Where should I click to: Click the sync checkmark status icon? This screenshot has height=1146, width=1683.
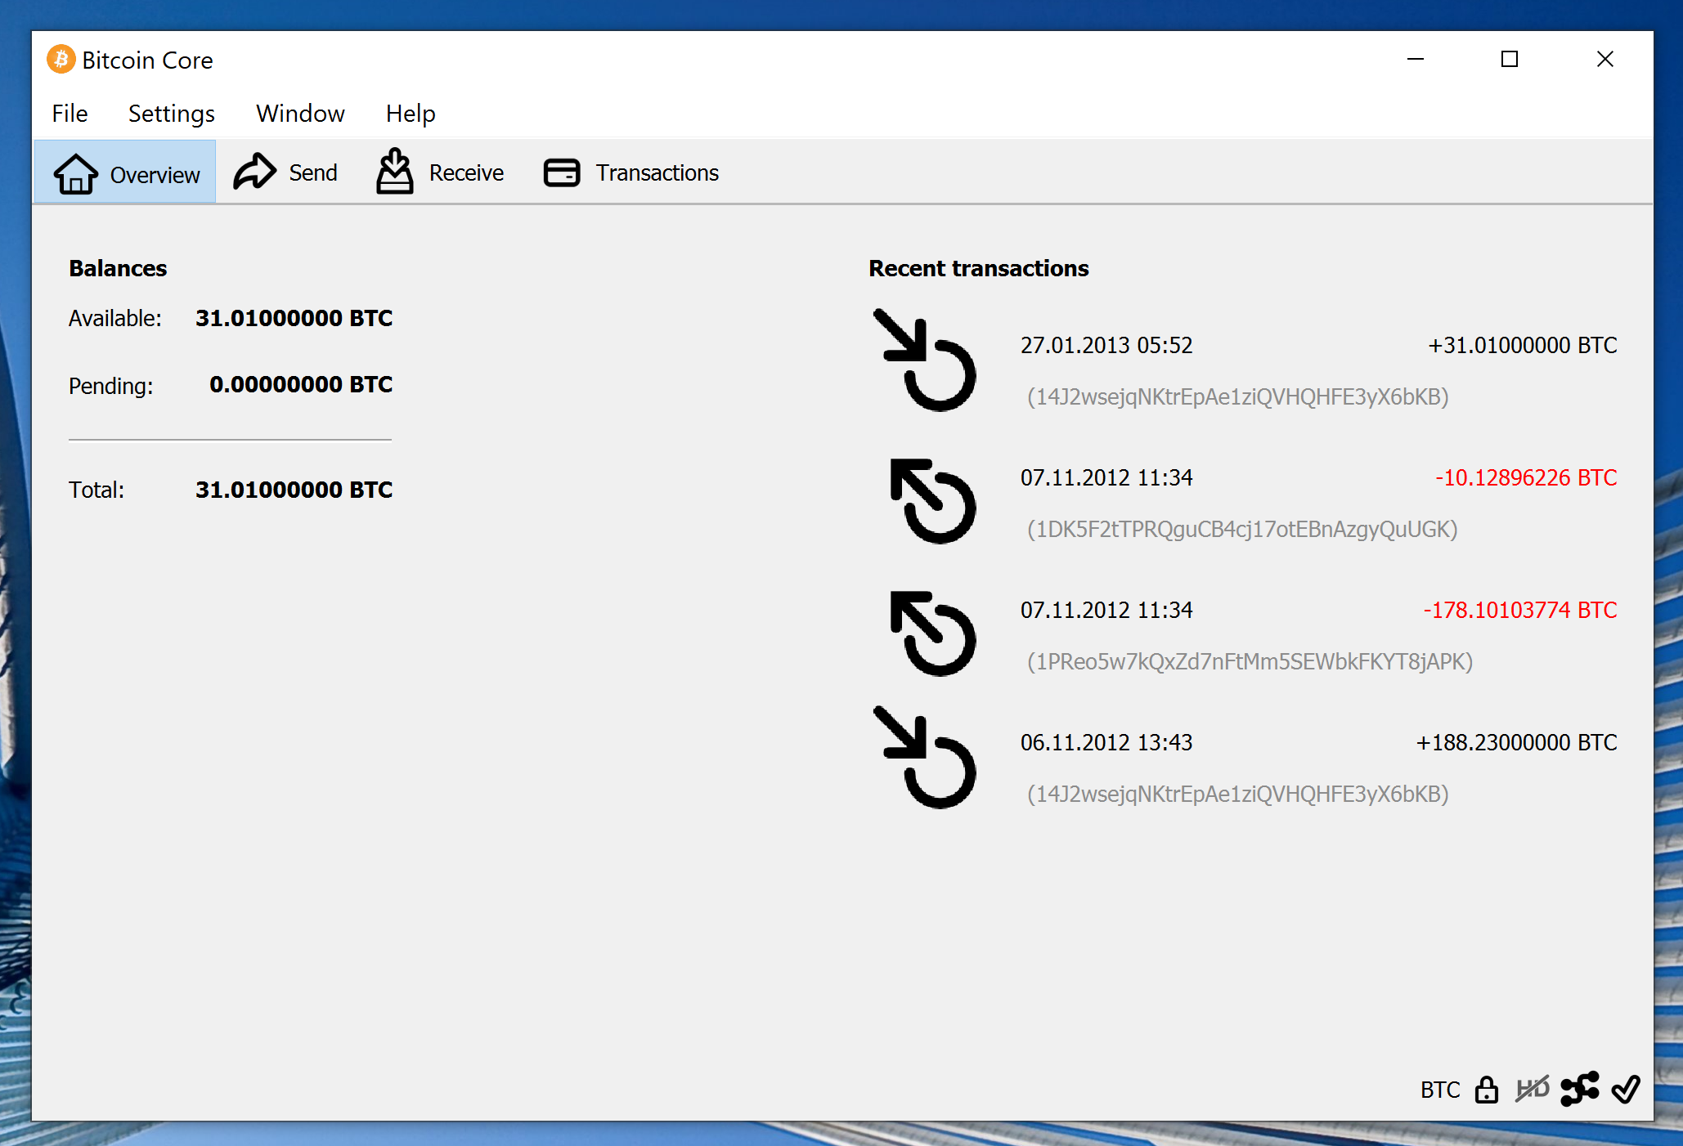coord(1626,1089)
